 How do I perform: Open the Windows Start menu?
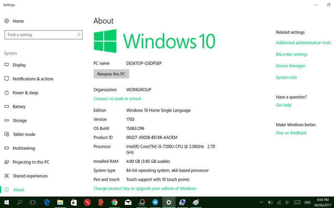pyautogui.click(x=6, y=202)
